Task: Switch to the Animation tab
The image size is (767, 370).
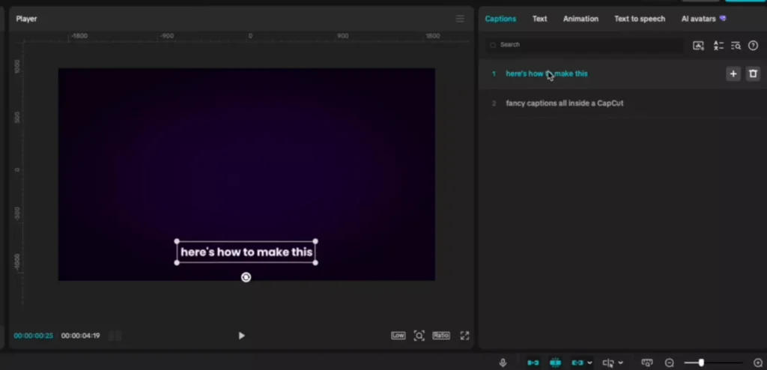Action: click(x=580, y=19)
